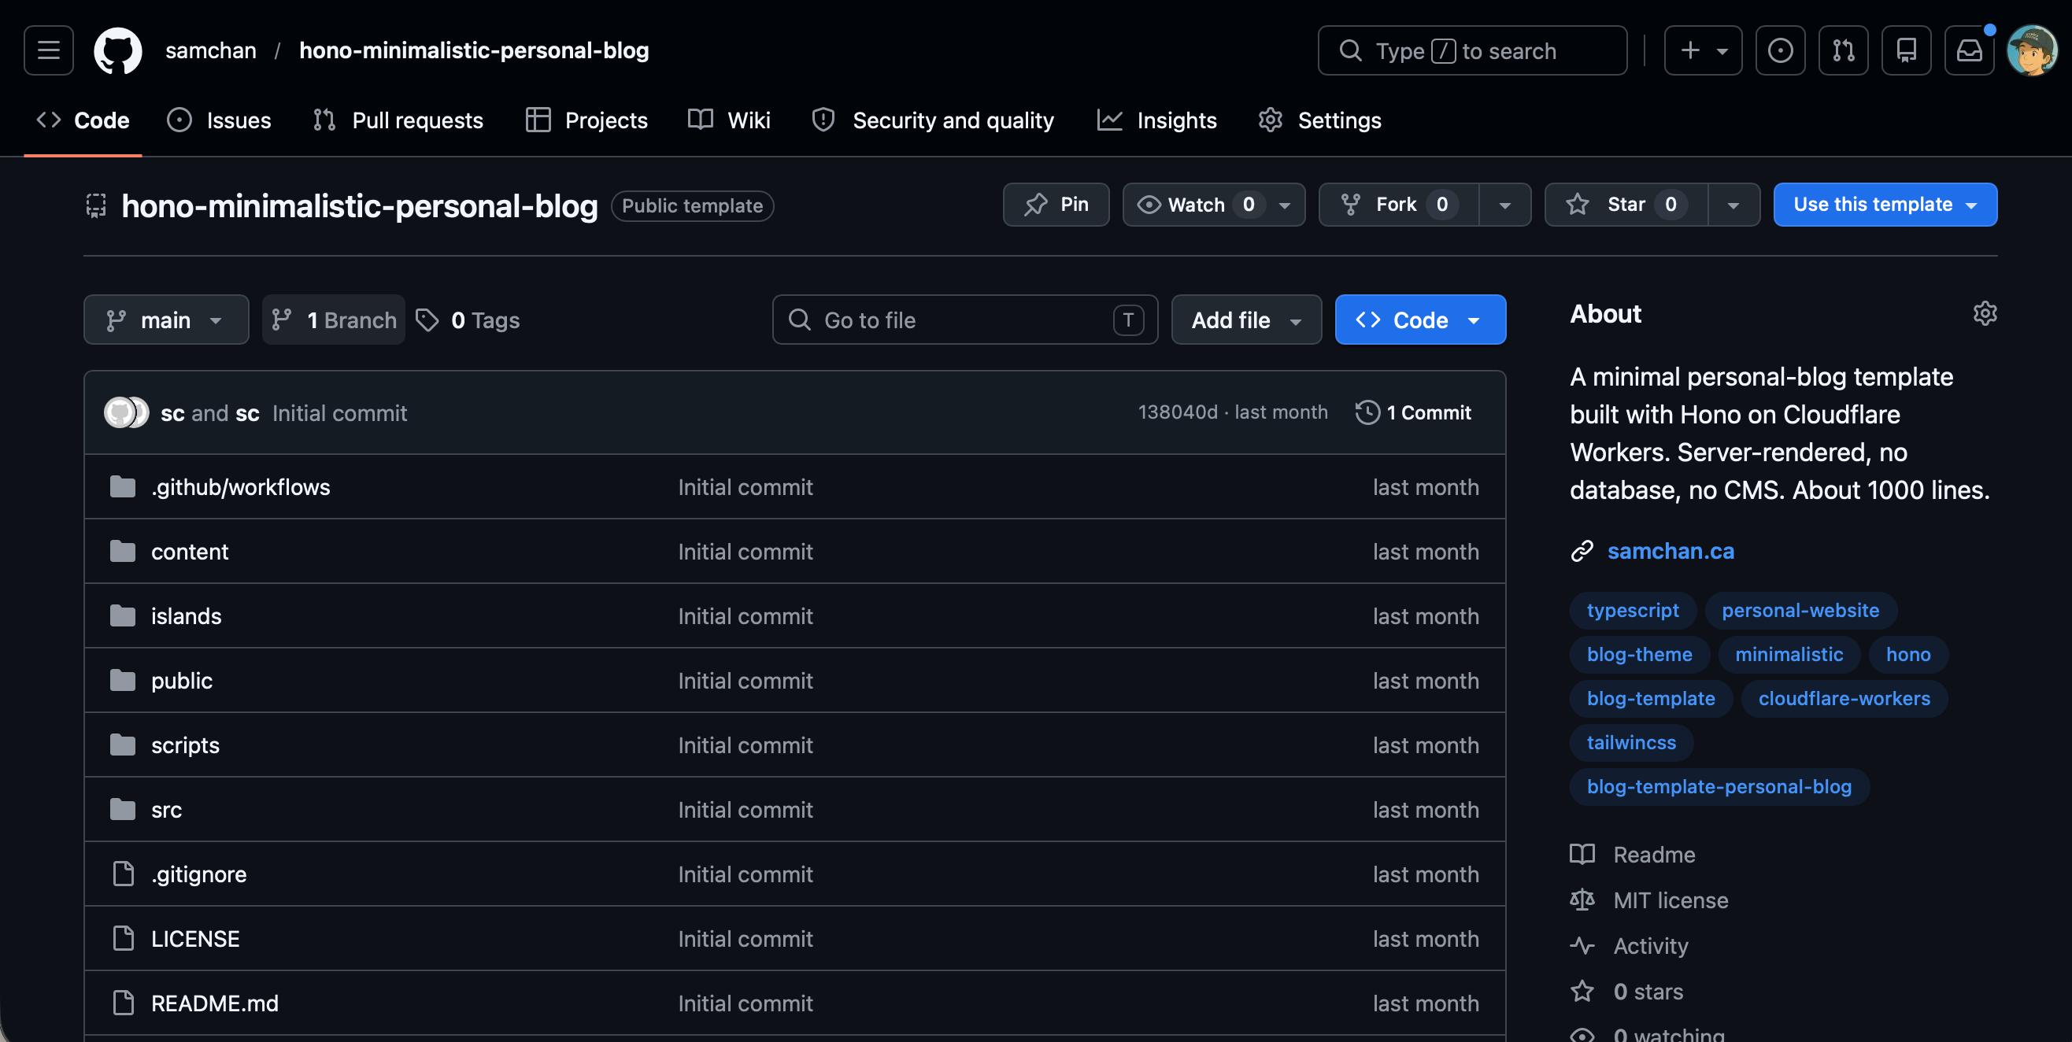2072x1042 pixels.
Task: Open the .gitignore file
Action: click(x=198, y=874)
